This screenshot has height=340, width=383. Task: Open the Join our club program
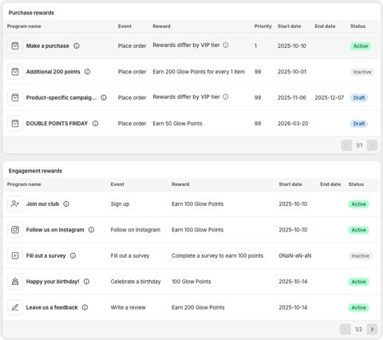click(x=42, y=204)
